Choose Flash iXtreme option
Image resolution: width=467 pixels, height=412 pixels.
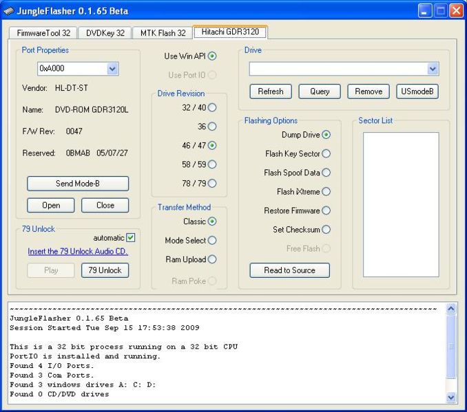pos(326,192)
